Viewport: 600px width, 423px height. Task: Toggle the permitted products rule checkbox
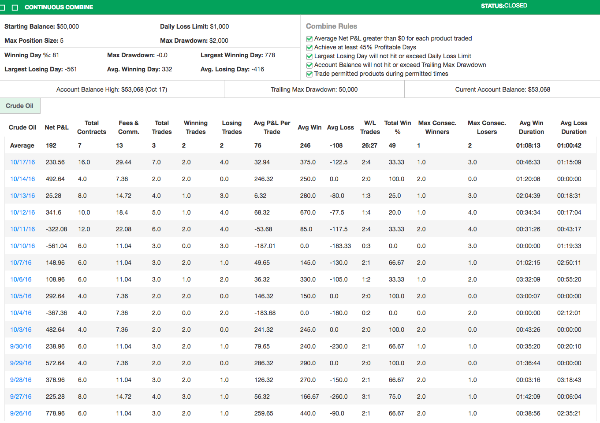(x=309, y=74)
